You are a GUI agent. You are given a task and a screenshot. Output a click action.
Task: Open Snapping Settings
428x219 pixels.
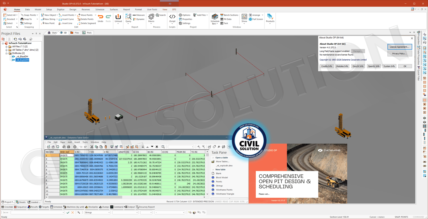coord(26,23)
